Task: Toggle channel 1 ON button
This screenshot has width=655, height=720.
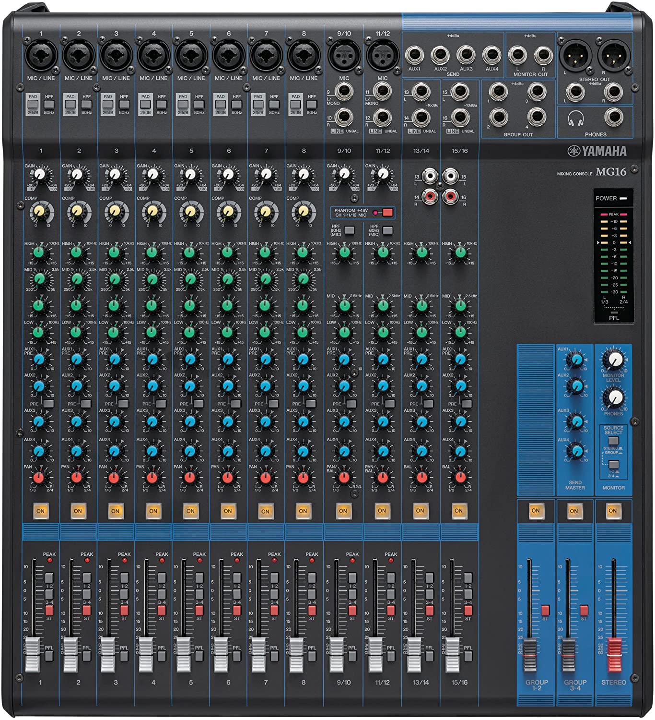Action: [x=40, y=511]
